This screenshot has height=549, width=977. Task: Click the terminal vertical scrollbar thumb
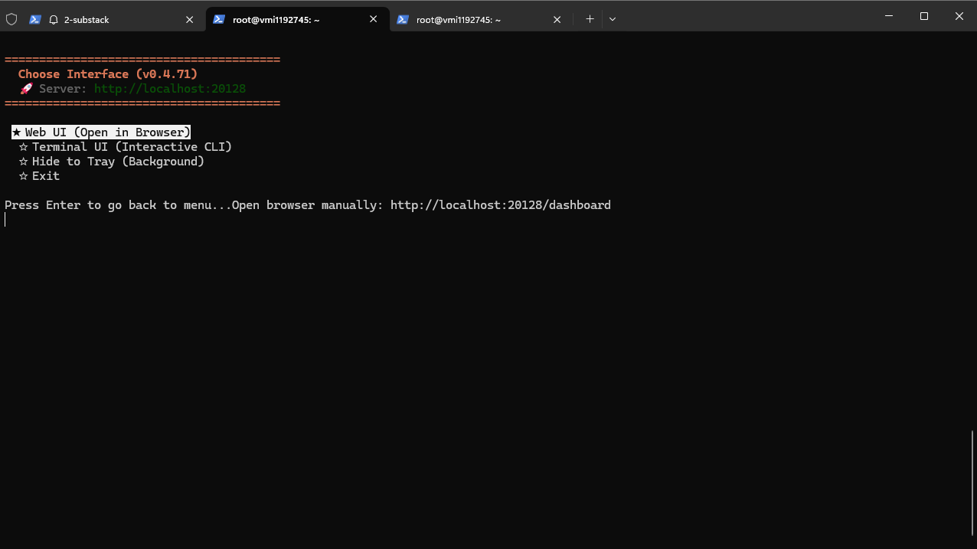pos(973,482)
